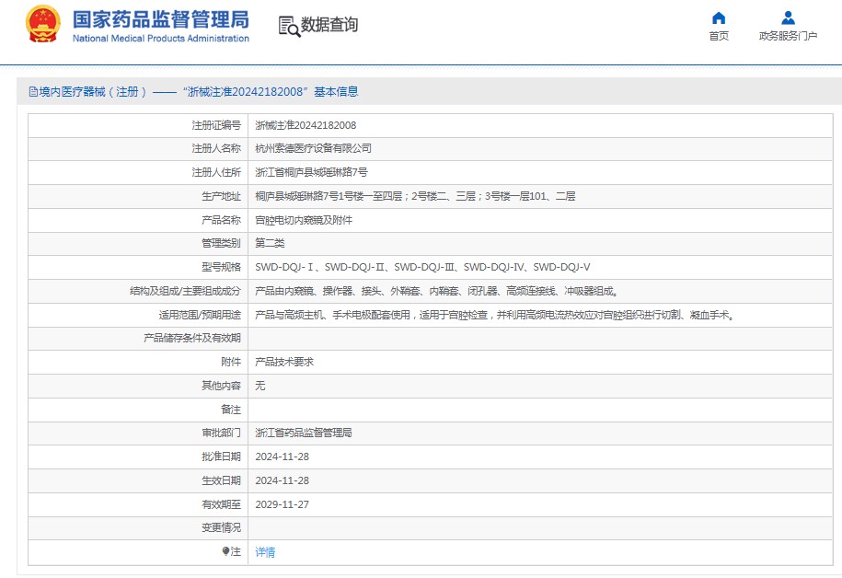This screenshot has height=578, width=842.
Task: Open the 数据查询 search icon
Action: coord(289,27)
